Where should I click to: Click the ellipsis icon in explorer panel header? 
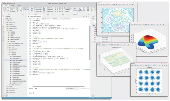[x=25, y=16]
